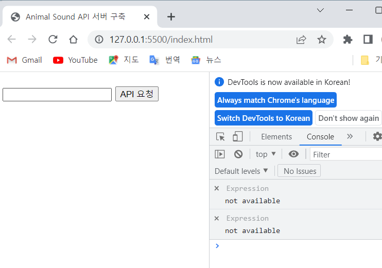
Task: Click the animal name text input
Action: click(57, 95)
